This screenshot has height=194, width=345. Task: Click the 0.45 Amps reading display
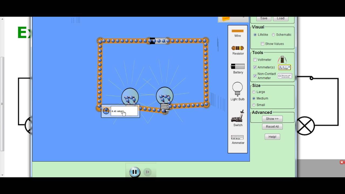pyautogui.click(x=124, y=111)
